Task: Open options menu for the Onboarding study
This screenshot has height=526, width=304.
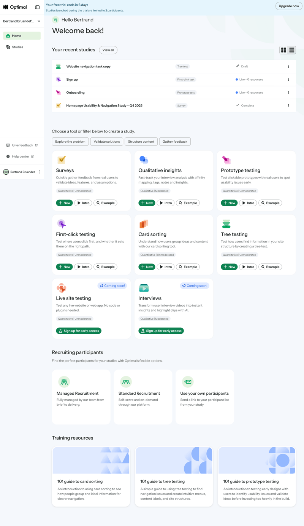Action: 288,92
